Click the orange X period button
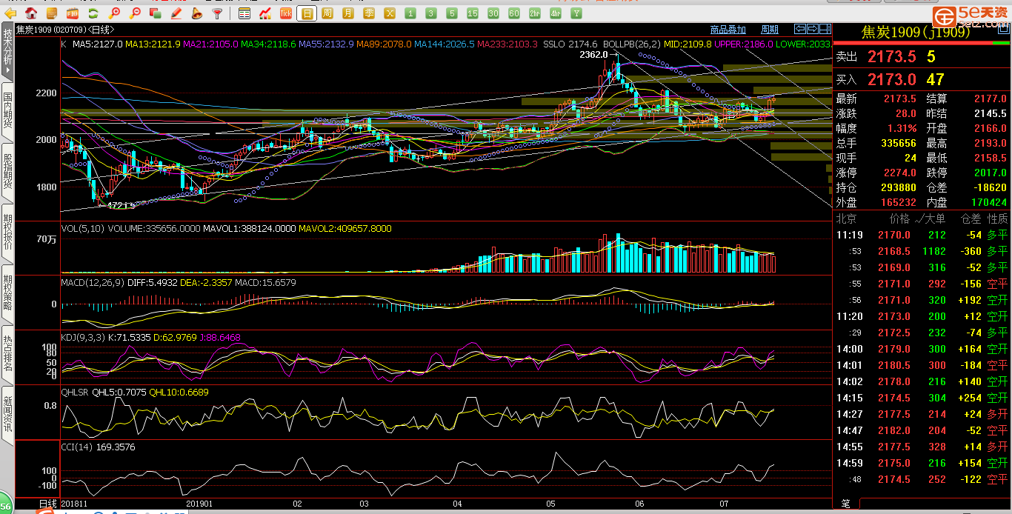Viewport: 1012px width, 514px height. pyautogui.click(x=390, y=13)
